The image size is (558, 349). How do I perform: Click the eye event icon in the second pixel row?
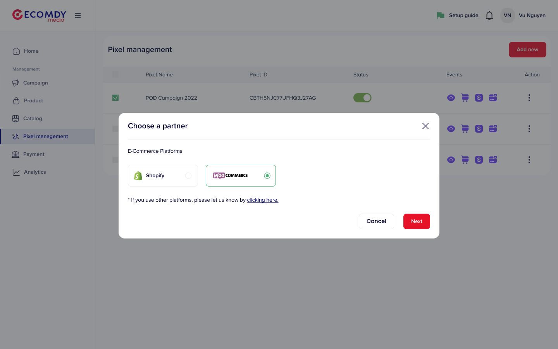[x=451, y=129]
